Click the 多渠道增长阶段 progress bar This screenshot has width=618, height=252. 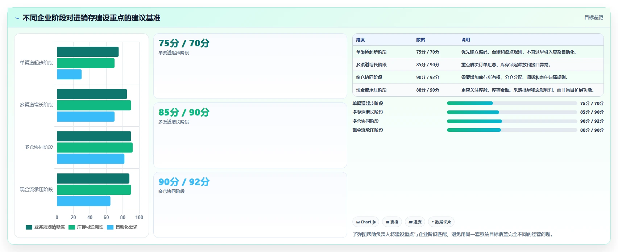(512, 112)
